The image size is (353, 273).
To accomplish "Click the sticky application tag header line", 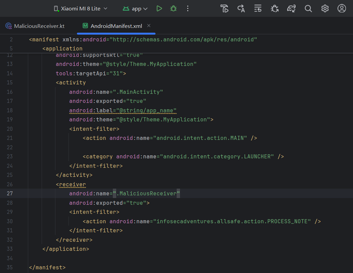I will 63,49.
